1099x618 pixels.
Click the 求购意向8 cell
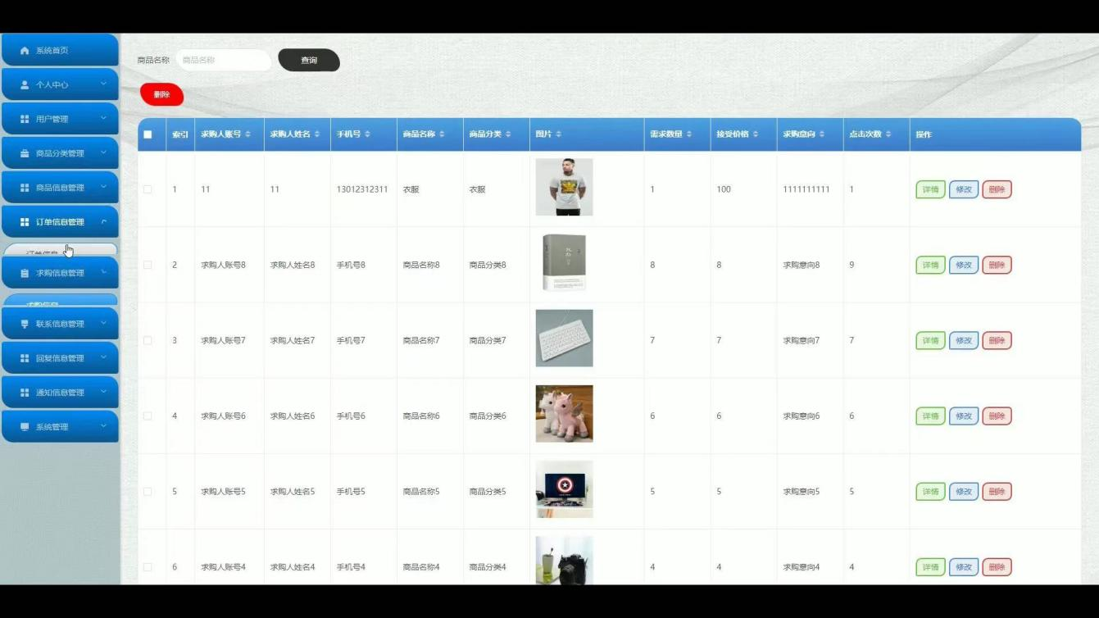[802, 265]
